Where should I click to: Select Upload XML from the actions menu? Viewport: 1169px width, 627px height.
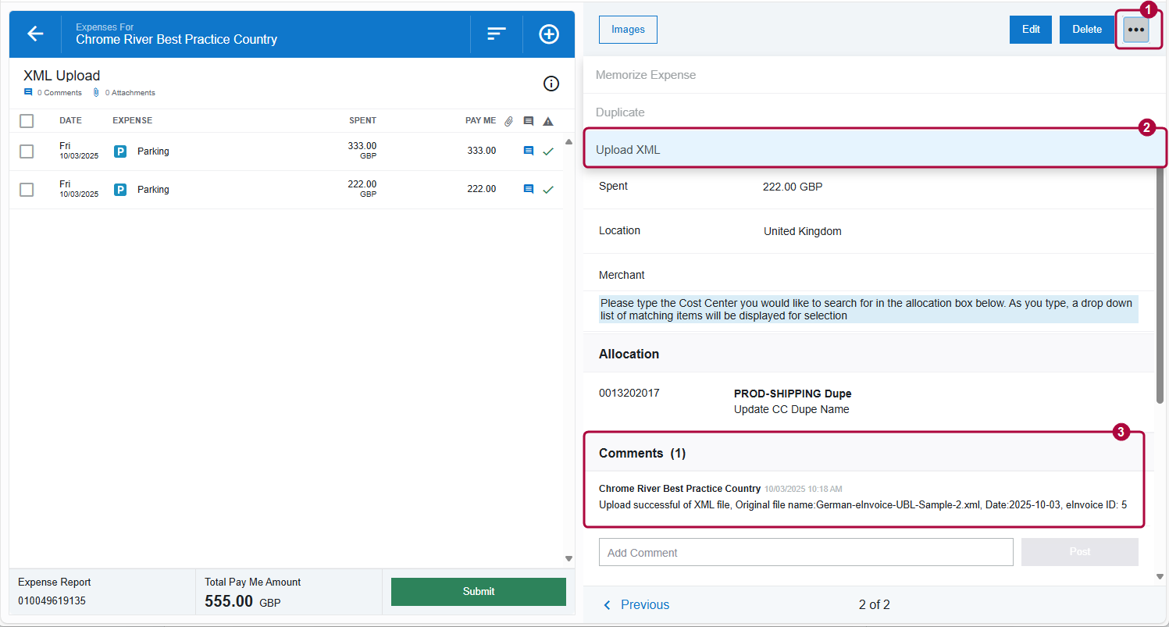[628, 149]
